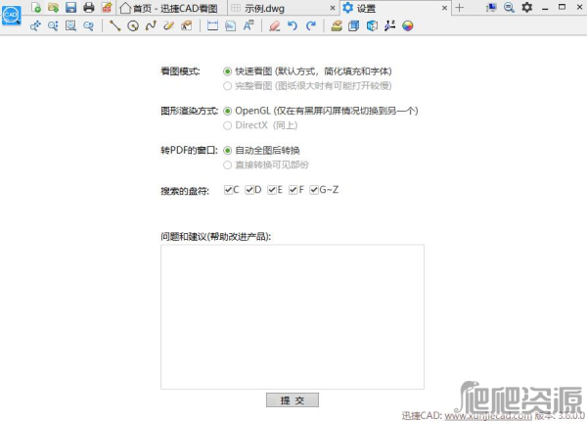The image size is (587, 421).
Task: Maximize the application window
Action: click(x=562, y=7)
